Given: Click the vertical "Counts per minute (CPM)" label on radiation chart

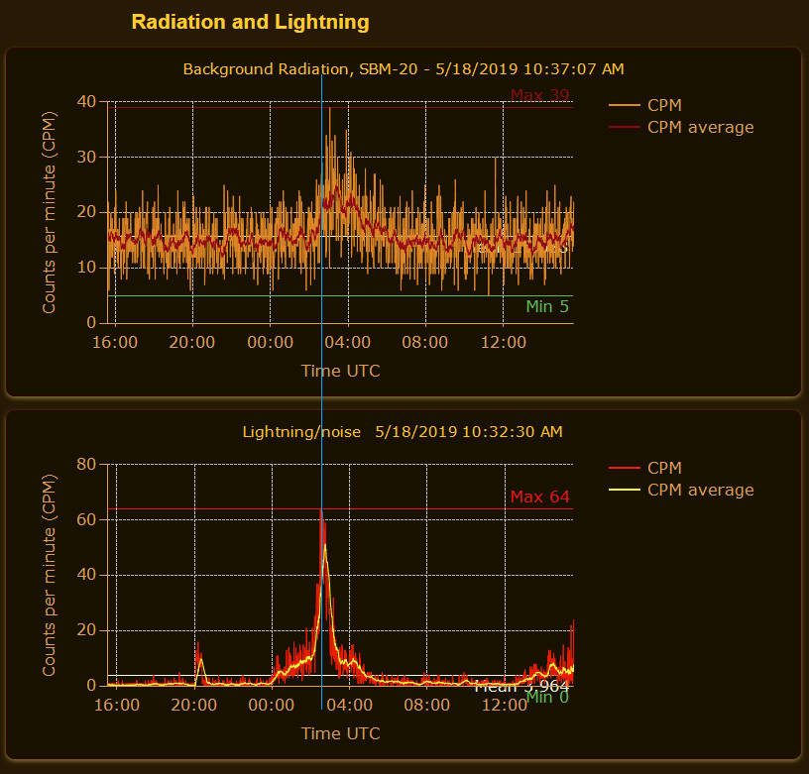Looking at the screenshot, I should click(x=49, y=212).
